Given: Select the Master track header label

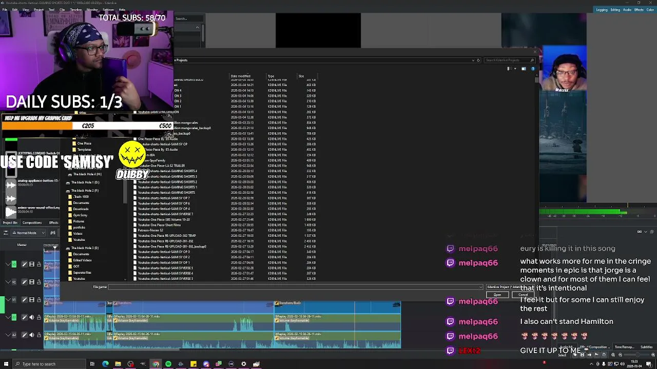Looking at the screenshot, I should pyautogui.click(x=22, y=245).
